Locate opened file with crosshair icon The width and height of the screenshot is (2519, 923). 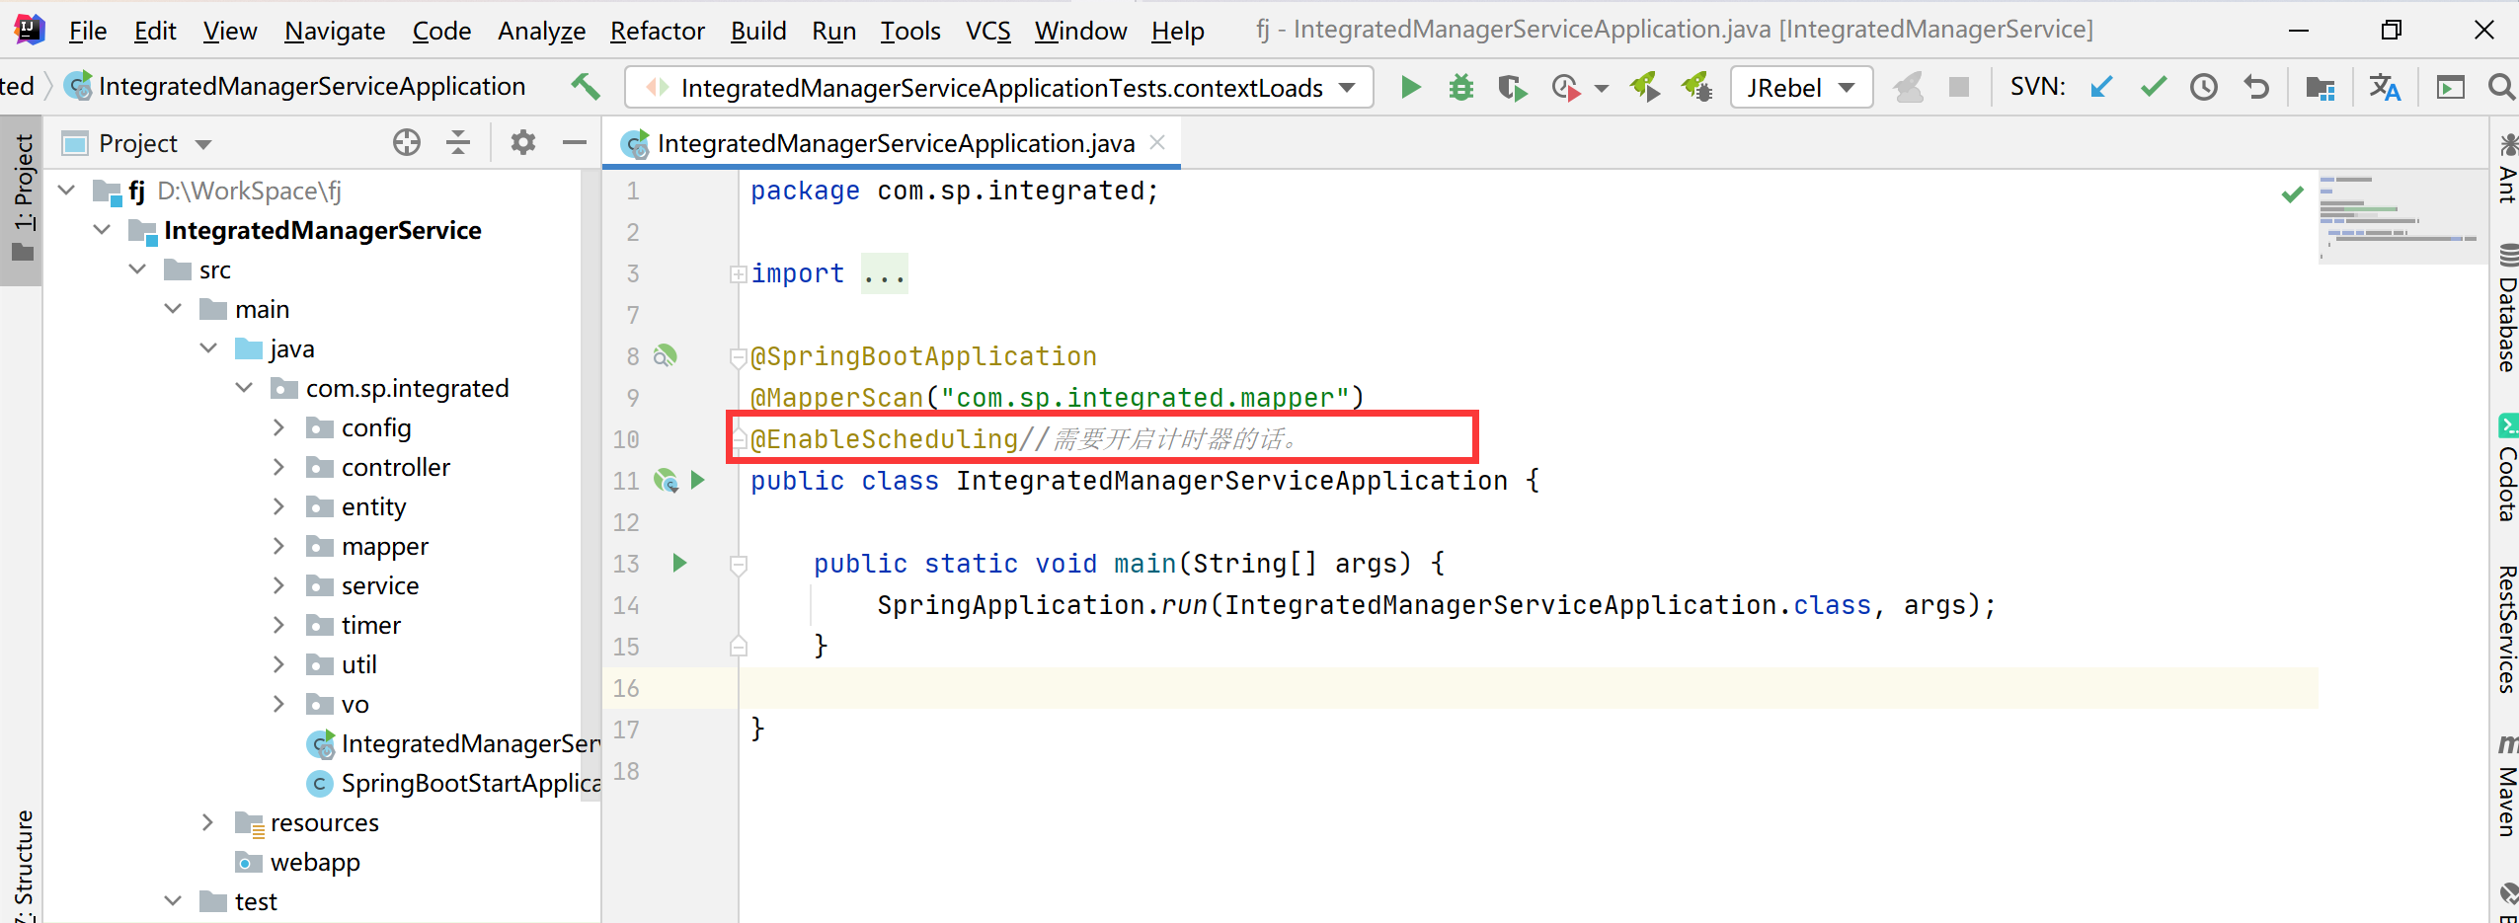pyautogui.click(x=407, y=143)
